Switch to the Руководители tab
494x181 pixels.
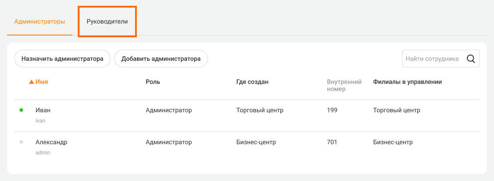(x=107, y=21)
